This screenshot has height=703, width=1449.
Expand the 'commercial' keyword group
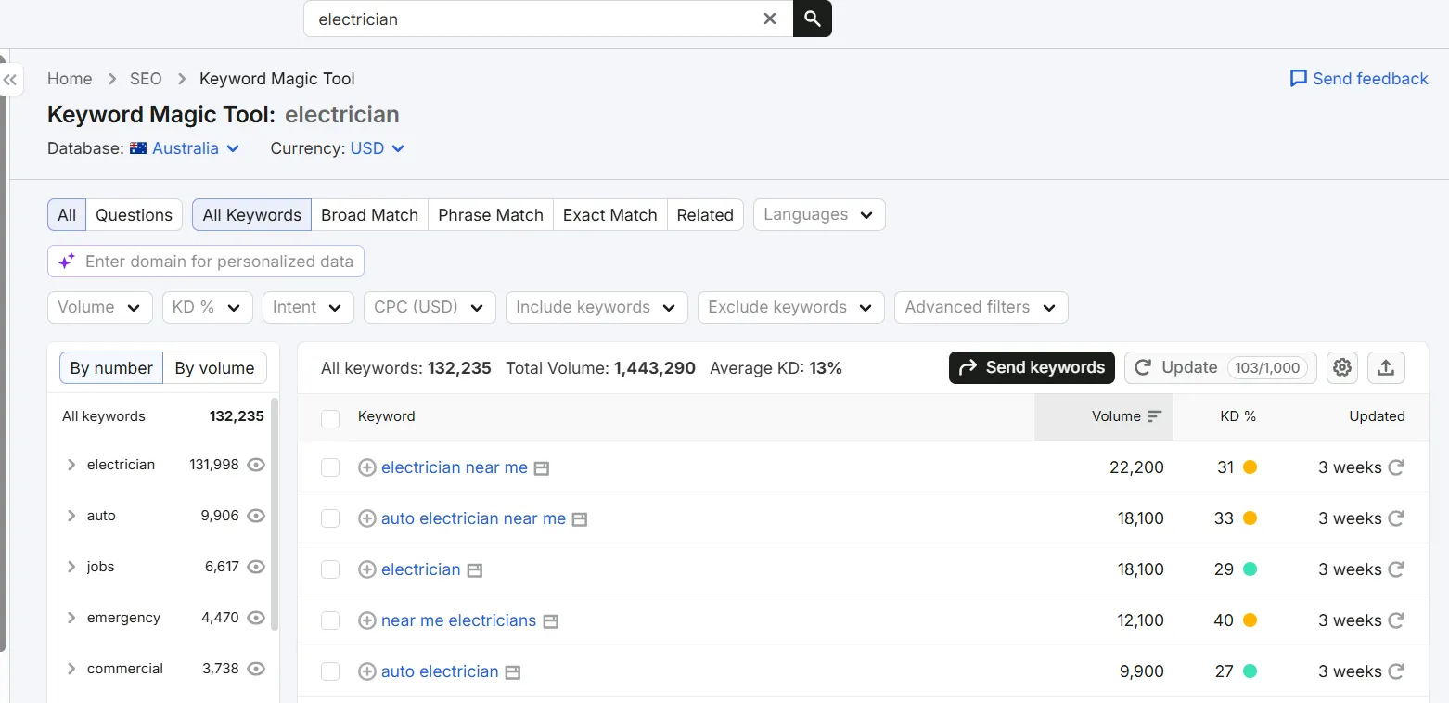click(x=71, y=669)
